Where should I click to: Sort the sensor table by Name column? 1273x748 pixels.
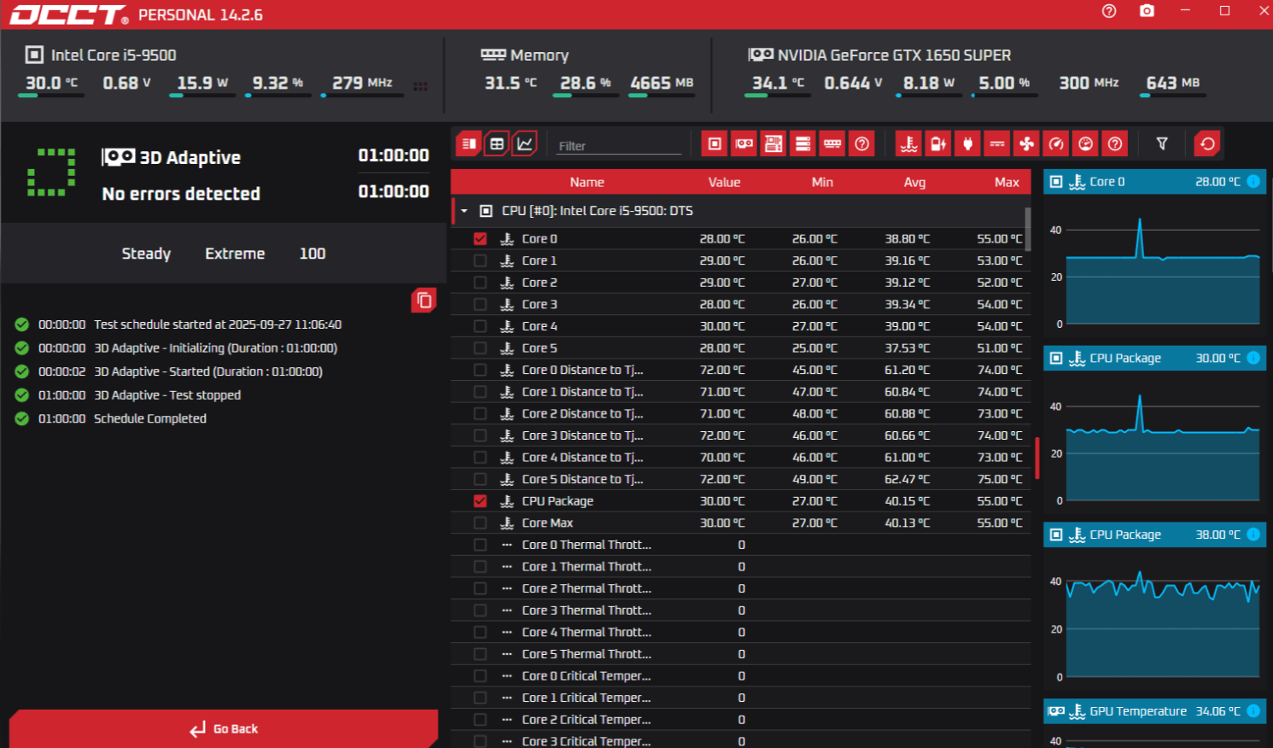pos(587,182)
